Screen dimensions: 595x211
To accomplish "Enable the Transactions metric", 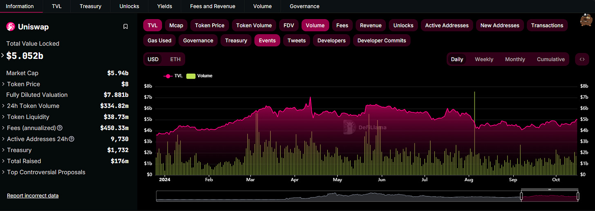I will (x=547, y=25).
